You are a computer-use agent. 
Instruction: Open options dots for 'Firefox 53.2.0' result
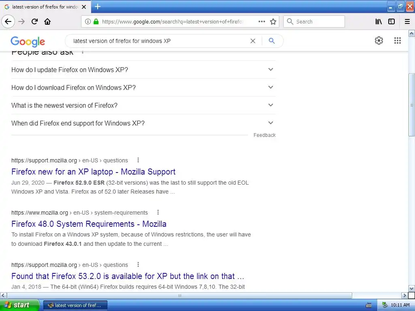tap(138, 264)
